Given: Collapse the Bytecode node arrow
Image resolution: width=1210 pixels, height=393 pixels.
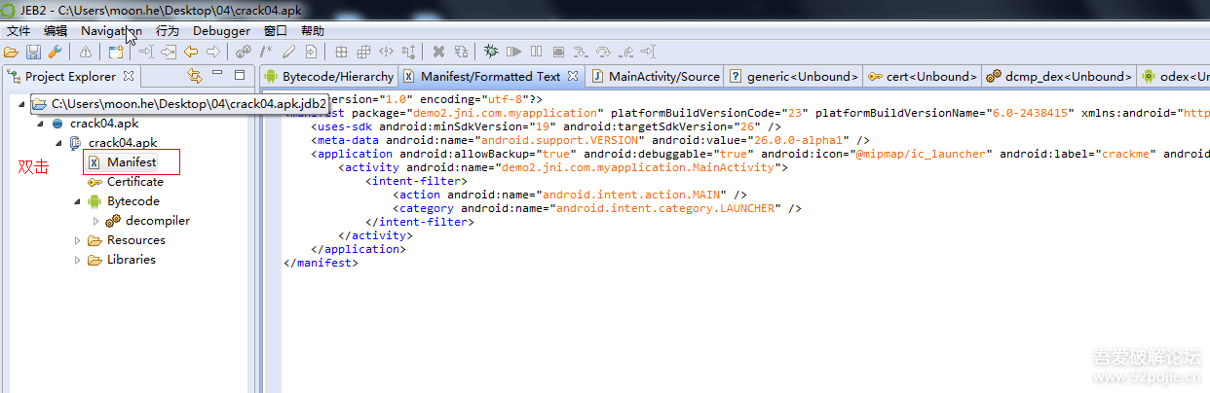Looking at the screenshot, I should tap(78, 201).
